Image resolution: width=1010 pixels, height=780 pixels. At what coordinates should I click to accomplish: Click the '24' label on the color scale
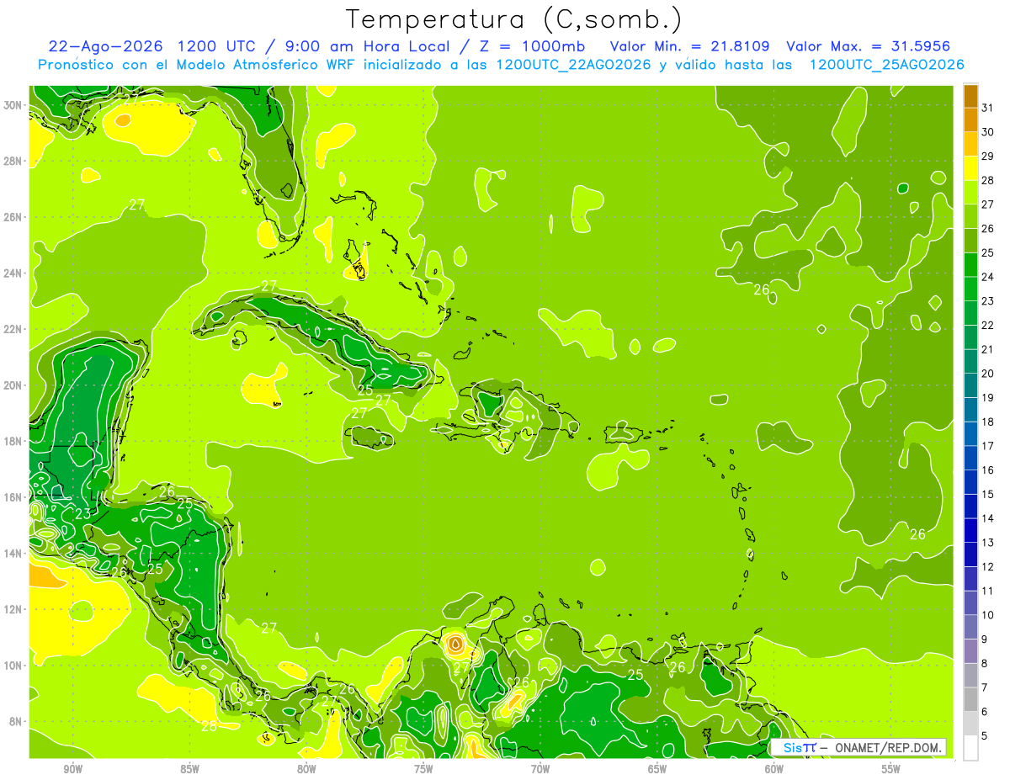coord(988,277)
